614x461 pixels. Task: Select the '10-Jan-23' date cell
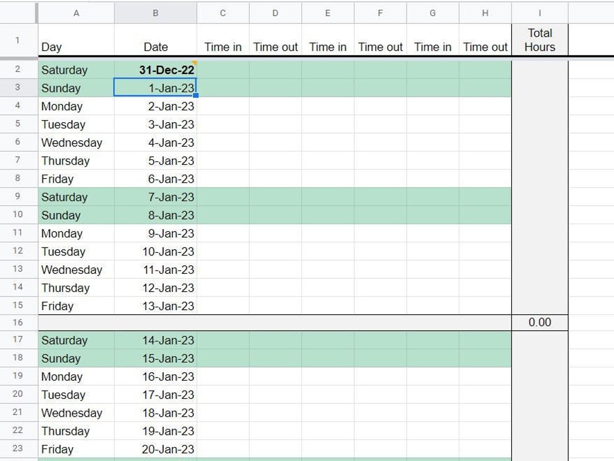coord(156,251)
